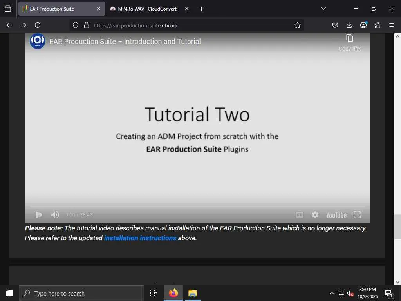
Task: Open network status tray icon
Action: [341, 293]
